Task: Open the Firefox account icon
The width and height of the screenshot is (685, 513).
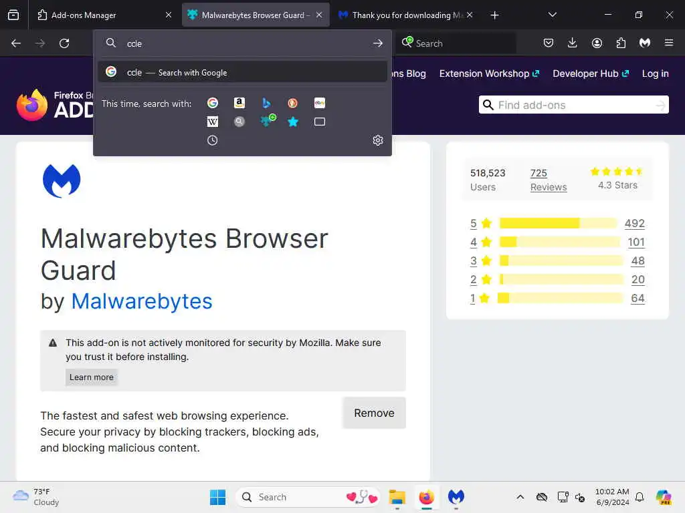Action: pyautogui.click(x=597, y=43)
